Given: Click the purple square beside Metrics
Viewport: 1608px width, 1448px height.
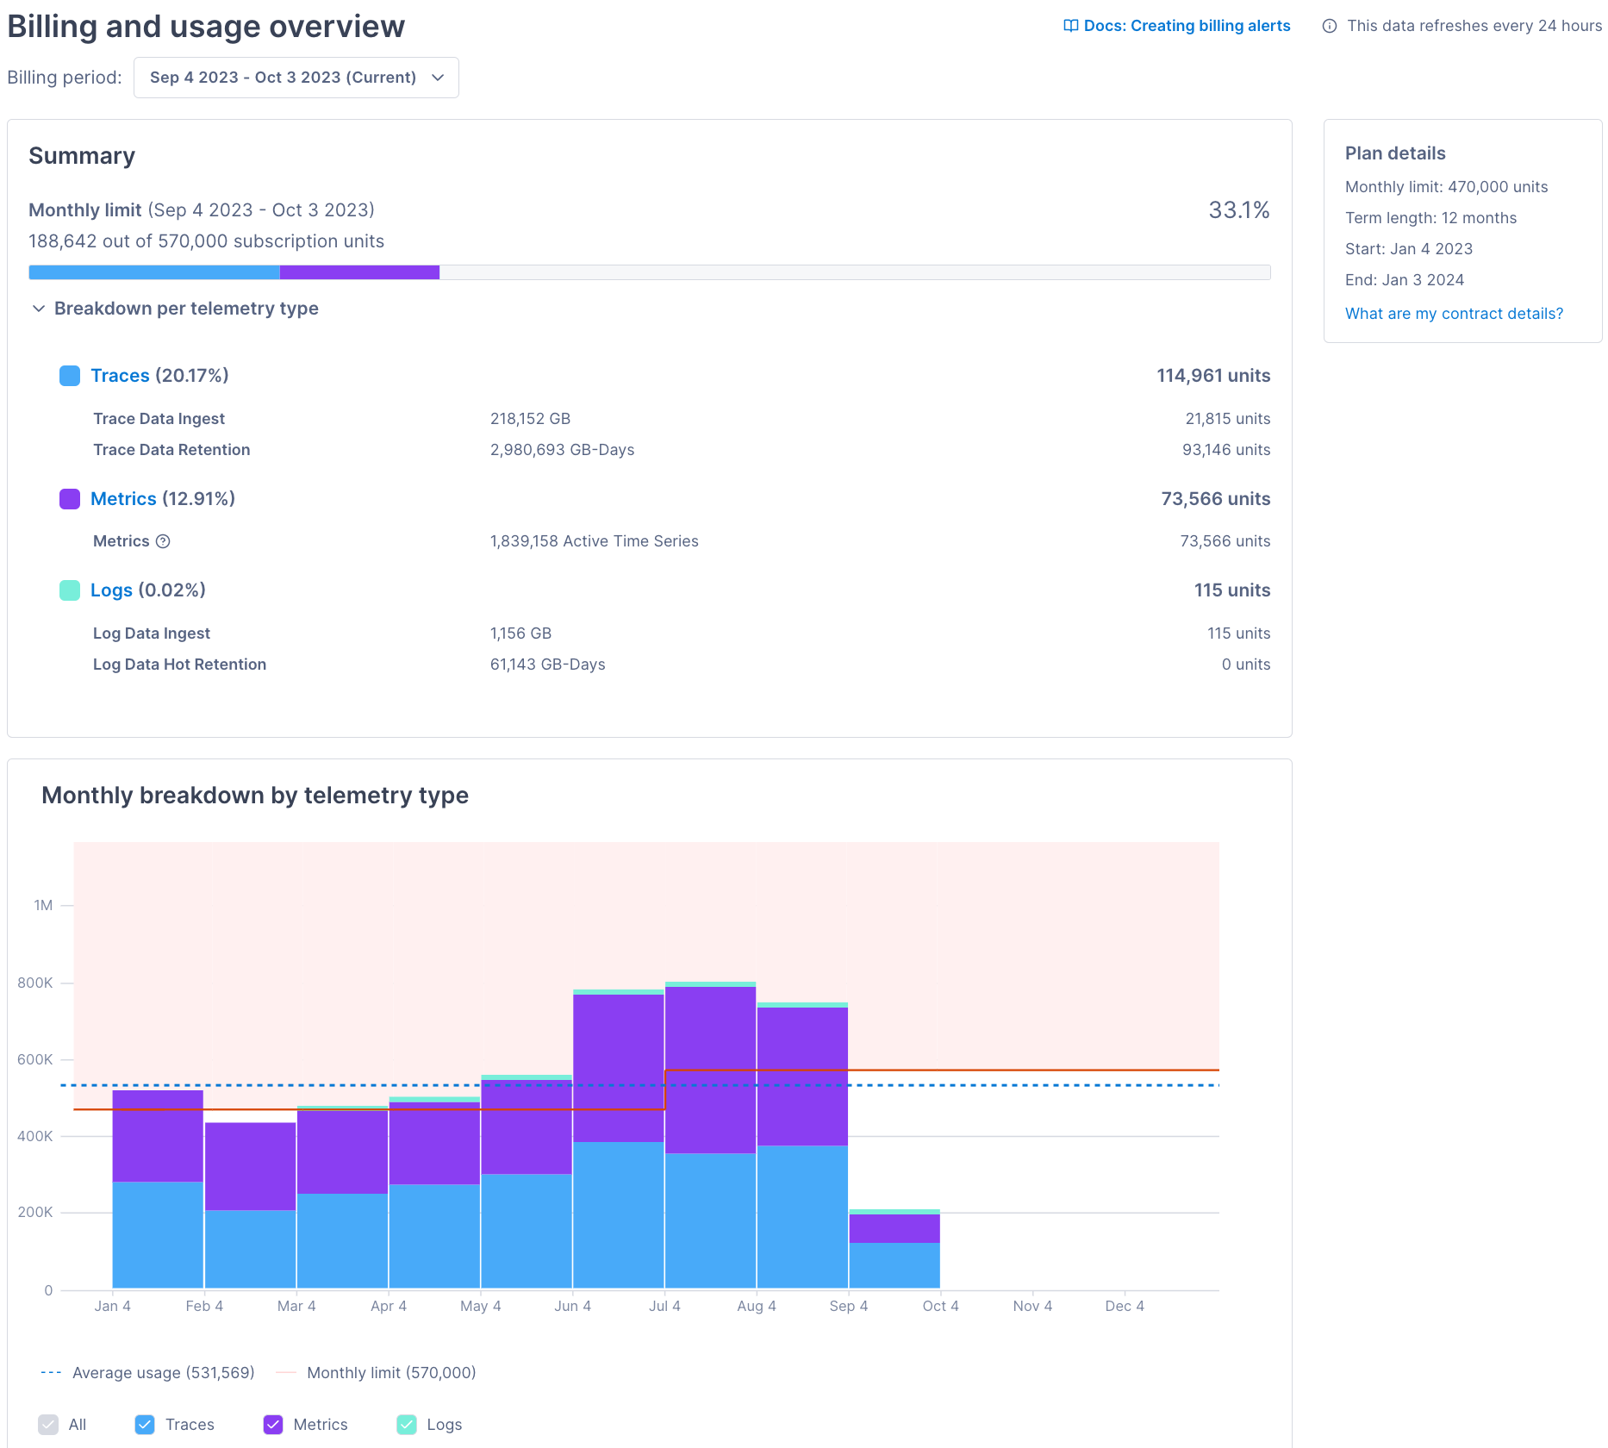Looking at the screenshot, I should pos(69,498).
